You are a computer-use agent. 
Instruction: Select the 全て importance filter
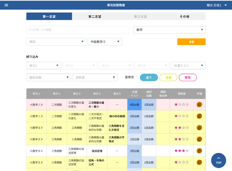click(149, 77)
